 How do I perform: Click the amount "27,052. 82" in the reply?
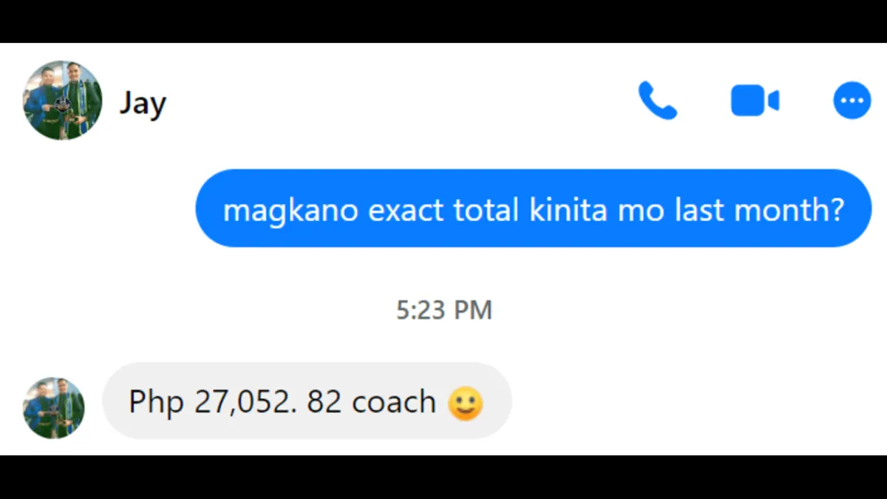coord(269,403)
